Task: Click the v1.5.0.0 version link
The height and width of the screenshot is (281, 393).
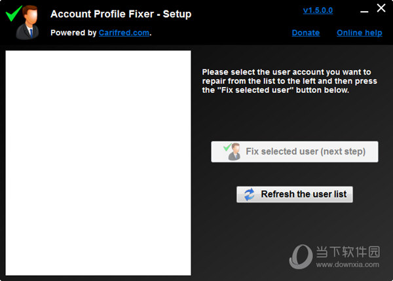Action: (x=318, y=10)
